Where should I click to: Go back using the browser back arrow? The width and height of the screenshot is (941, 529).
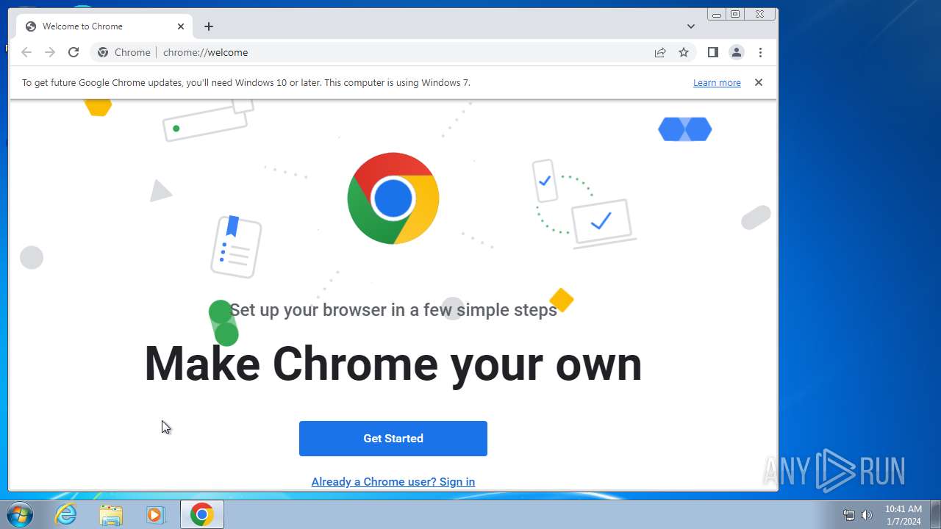(26, 52)
